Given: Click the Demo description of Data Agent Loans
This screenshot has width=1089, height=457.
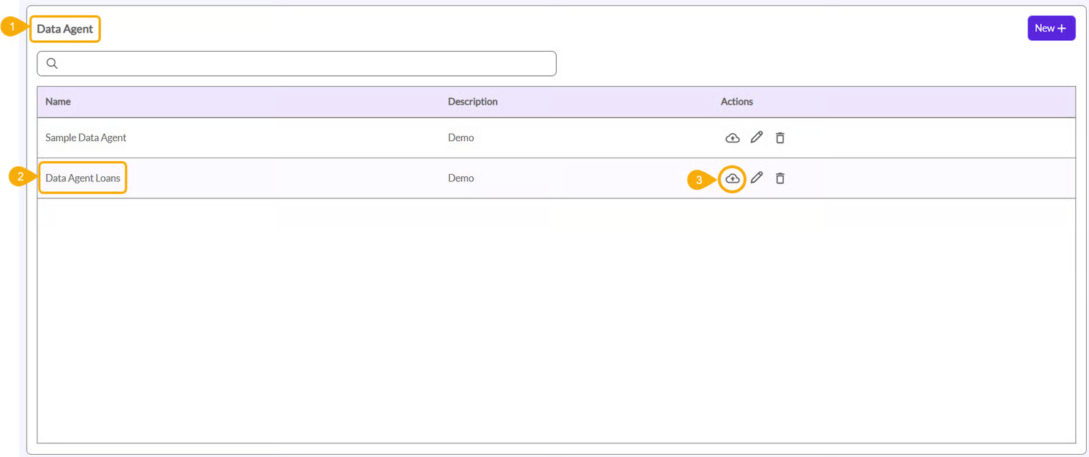Looking at the screenshot, I should 461,178.
